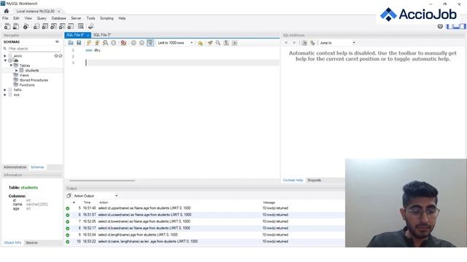Viewport: 467px width, 262px height.
Task: Click the Filter objects search field
Action: pyautogui.click(x=34, y=49)
